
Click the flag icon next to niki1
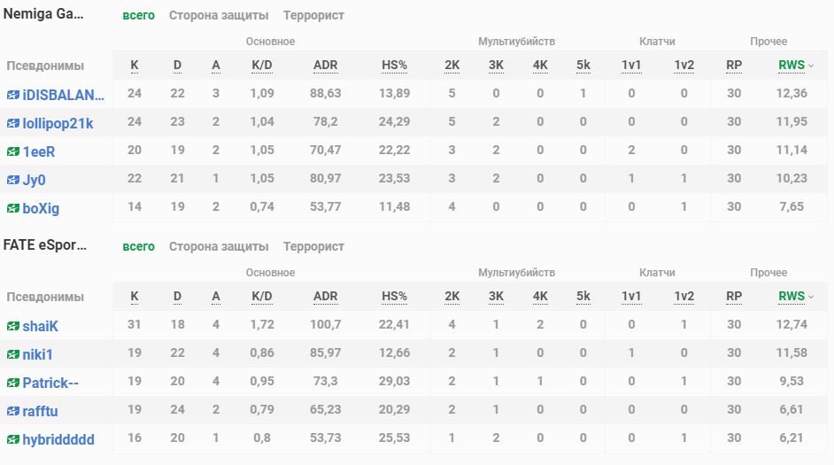click(x=13, y=354)
